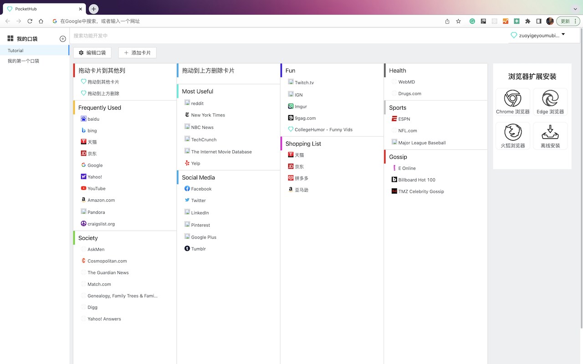Open the Edge 浏览器 extension install

[550, 102]
